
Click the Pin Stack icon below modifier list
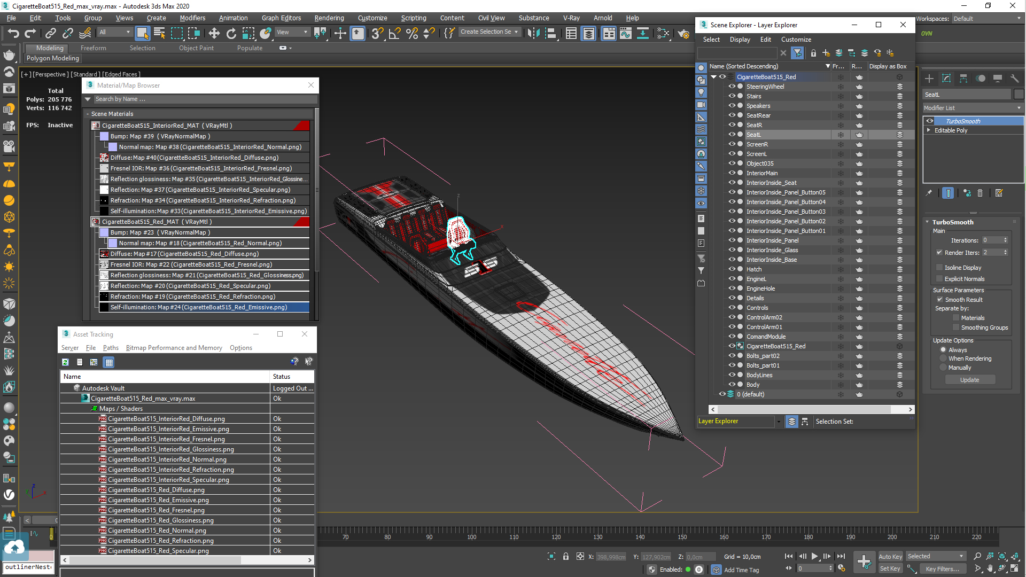coord(929,193)
